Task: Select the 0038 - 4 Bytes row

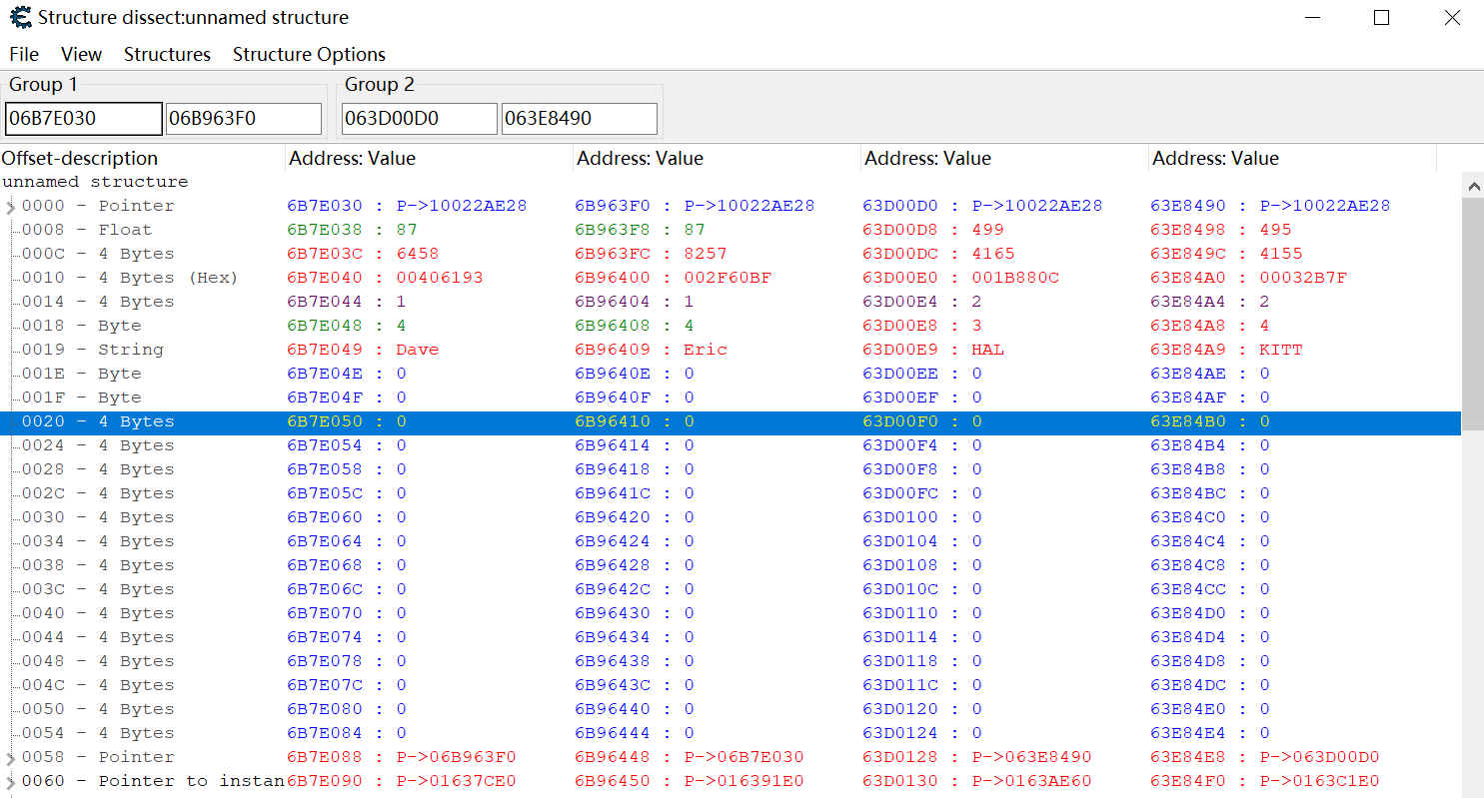Action: 731,565
